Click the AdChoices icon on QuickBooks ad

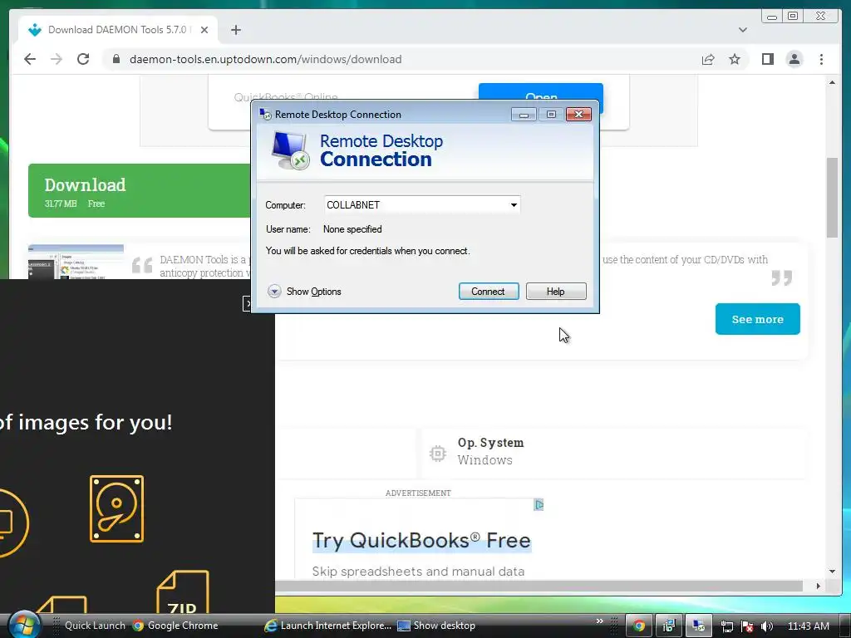(539, 504)
